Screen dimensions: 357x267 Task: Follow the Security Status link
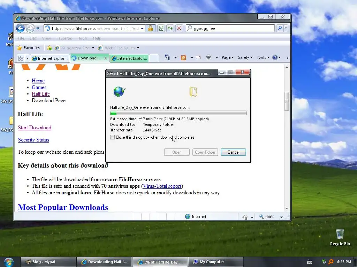click(33, 140)
